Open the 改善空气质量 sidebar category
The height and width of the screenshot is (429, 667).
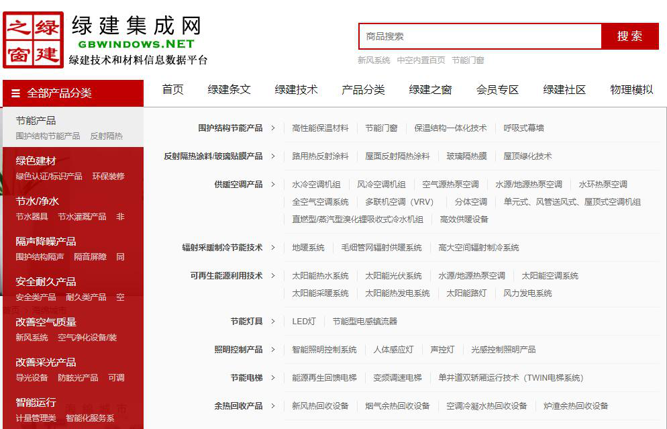[46, 322]
